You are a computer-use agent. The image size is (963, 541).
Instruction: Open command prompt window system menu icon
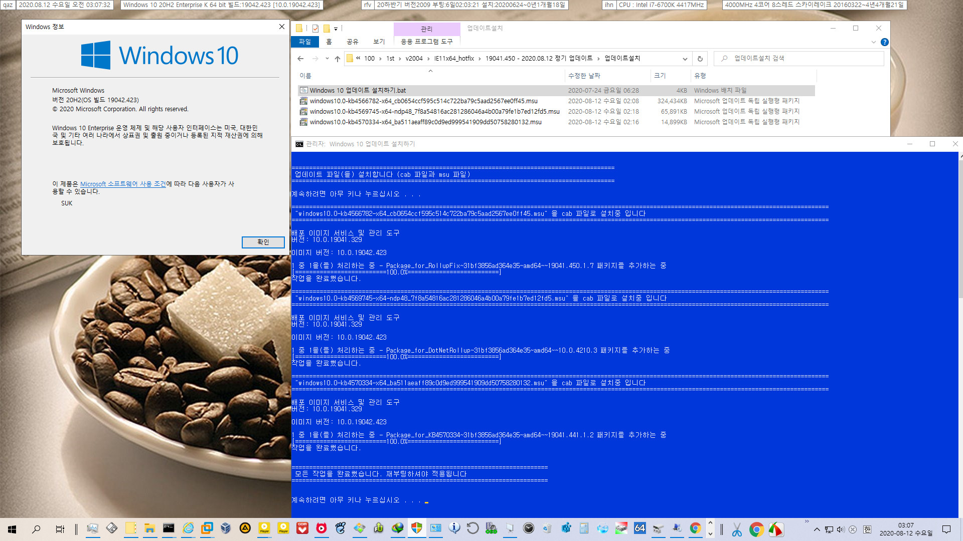(299, 144)
